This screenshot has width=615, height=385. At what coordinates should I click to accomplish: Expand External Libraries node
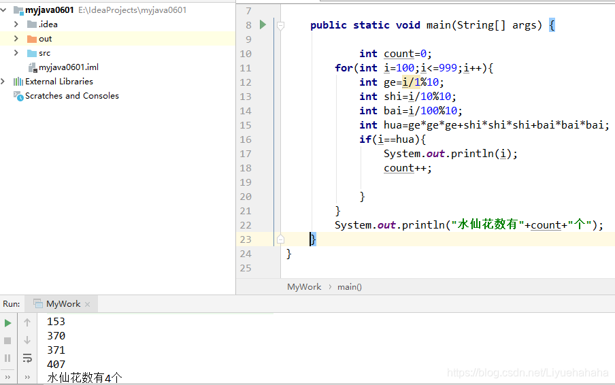tap(3, 81)
